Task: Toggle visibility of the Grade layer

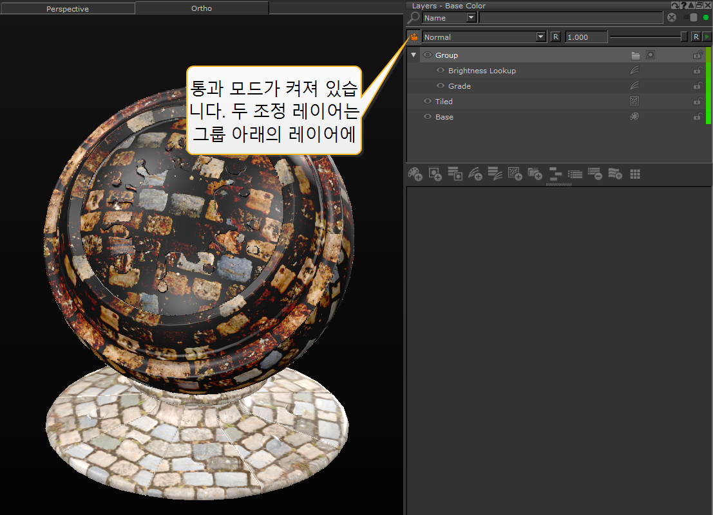Action: [441, 86]
